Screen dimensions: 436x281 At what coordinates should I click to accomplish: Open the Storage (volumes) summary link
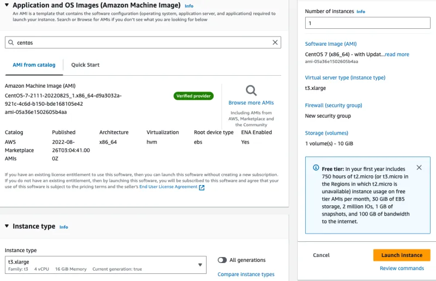(x=326, y=133)
